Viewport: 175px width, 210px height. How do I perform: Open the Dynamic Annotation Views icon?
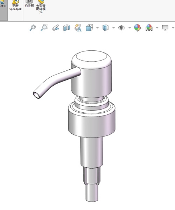(x=78, y=28)
